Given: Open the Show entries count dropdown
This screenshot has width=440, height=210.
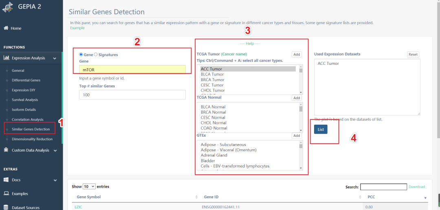Looking at the screenshot, I should [x=89, y=186].
